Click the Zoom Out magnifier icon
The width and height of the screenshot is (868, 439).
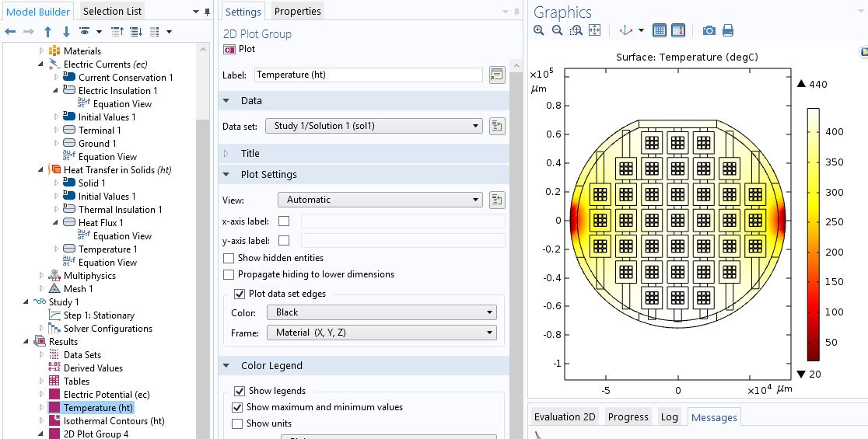coord(557,30)
